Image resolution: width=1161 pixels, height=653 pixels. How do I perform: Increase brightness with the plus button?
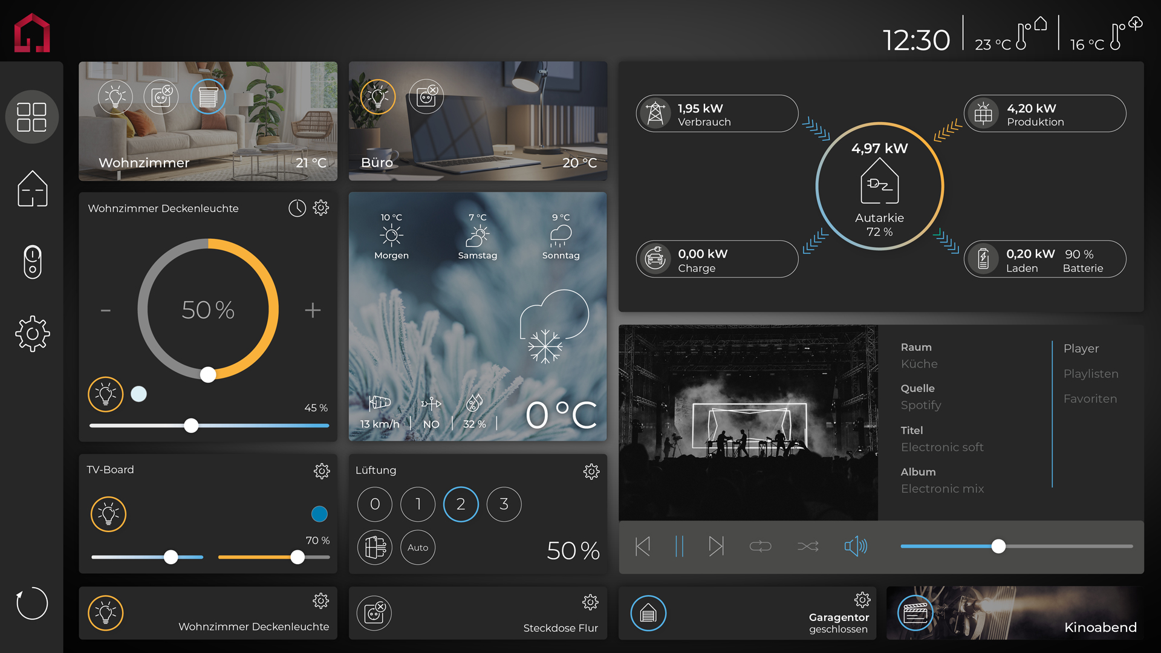click(x=313, y=310)
